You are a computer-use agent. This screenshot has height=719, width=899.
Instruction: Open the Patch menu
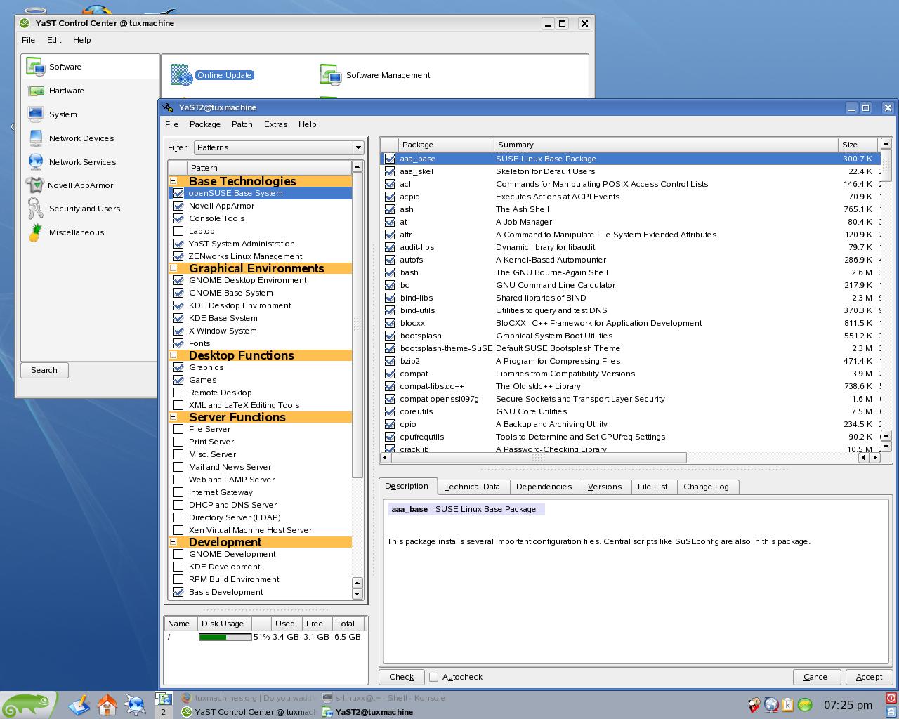[x=242, y=124]
